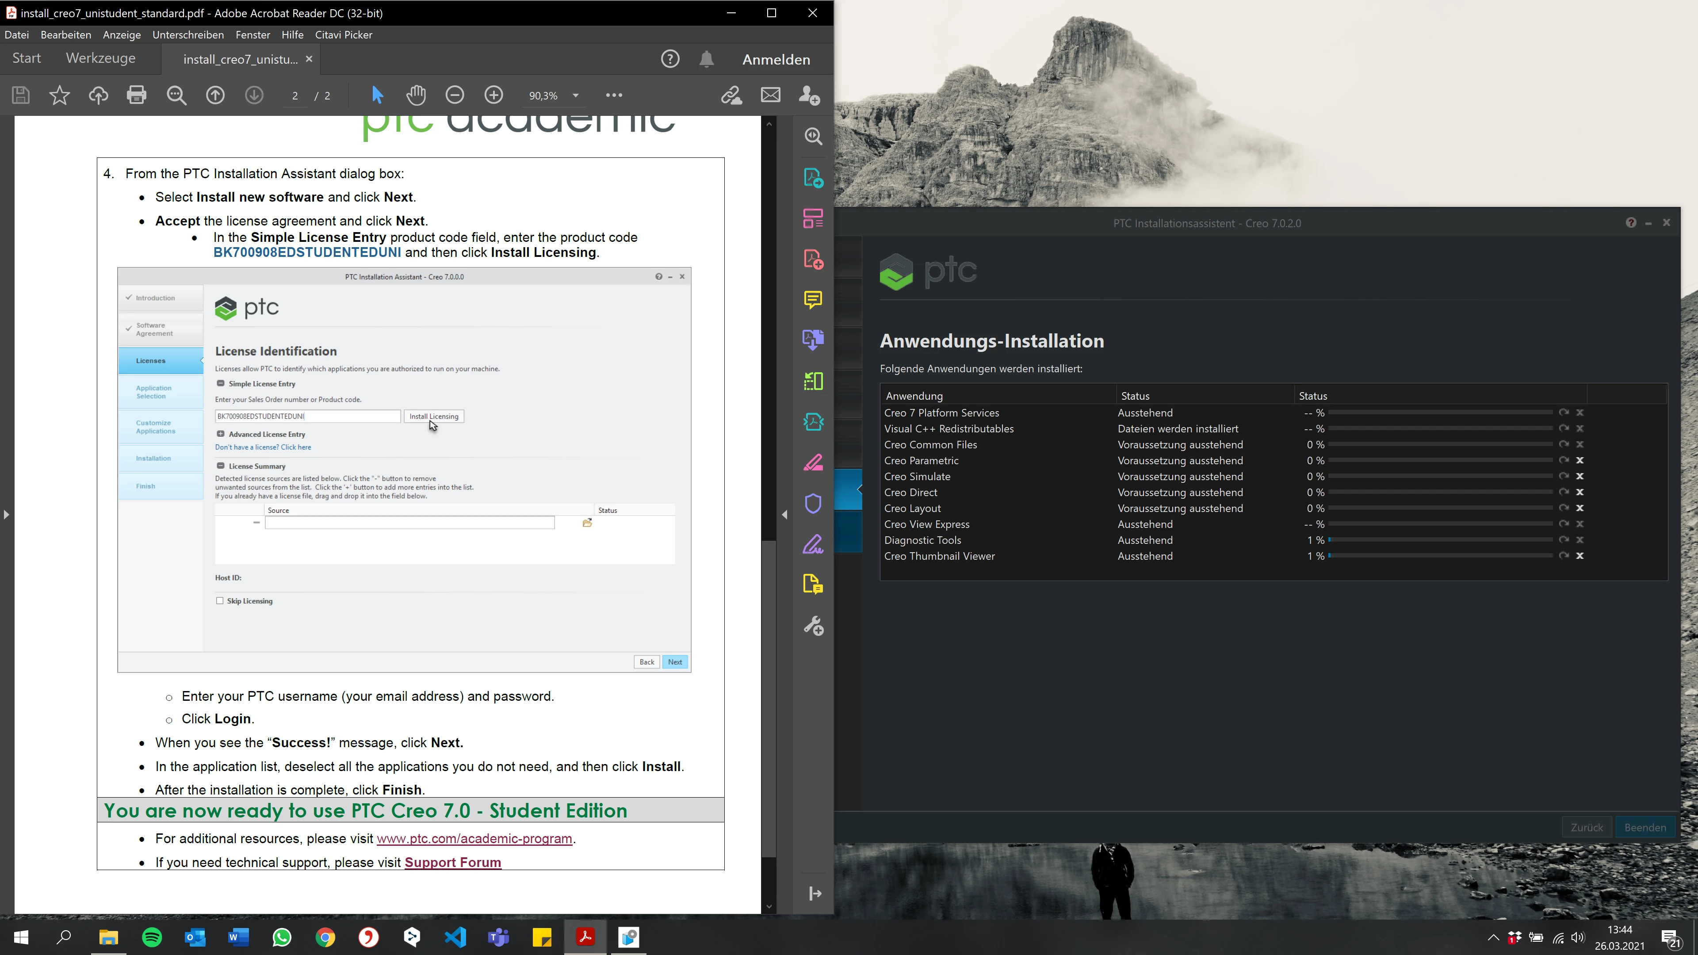Click the page number input field
1698x955 pixels.
tap(295, 95)
